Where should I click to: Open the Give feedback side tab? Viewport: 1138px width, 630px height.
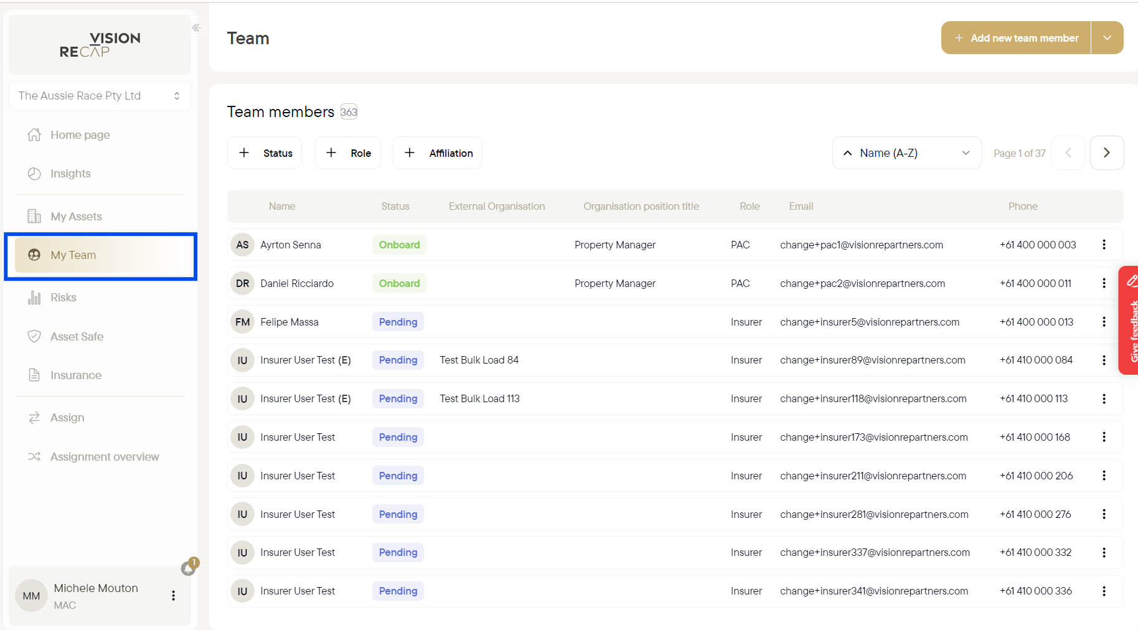[1129, 320]
